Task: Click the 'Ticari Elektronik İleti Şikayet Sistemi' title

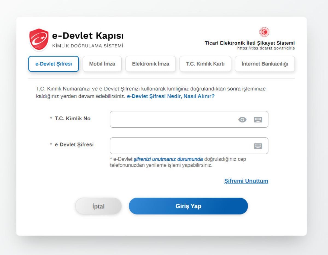Action: (x=250, y=43)
